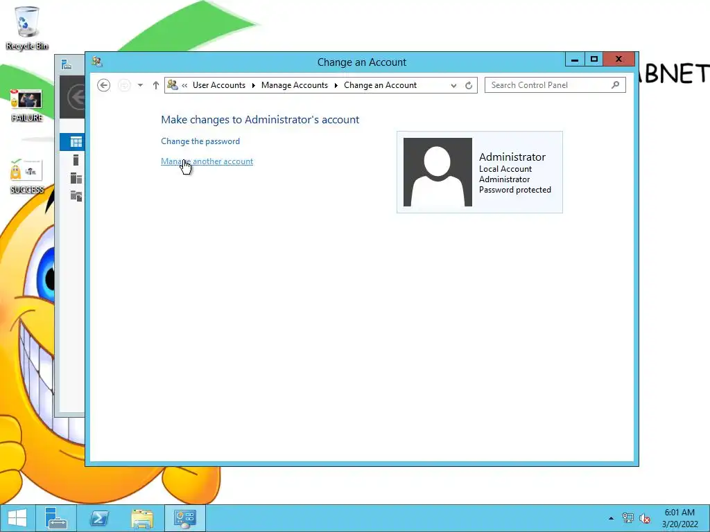The height and width of the screenshot is (532, 710).
Task: Click the Password protected text
Action: pos(515,190)
